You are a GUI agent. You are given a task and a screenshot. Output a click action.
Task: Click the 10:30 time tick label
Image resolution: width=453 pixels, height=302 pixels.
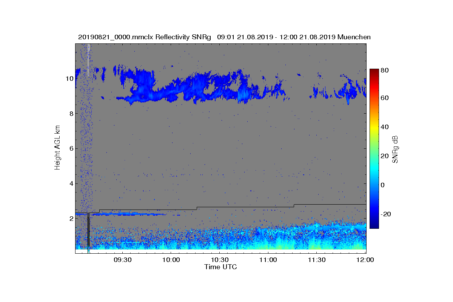pyautogui.click(x=220, y=260)
